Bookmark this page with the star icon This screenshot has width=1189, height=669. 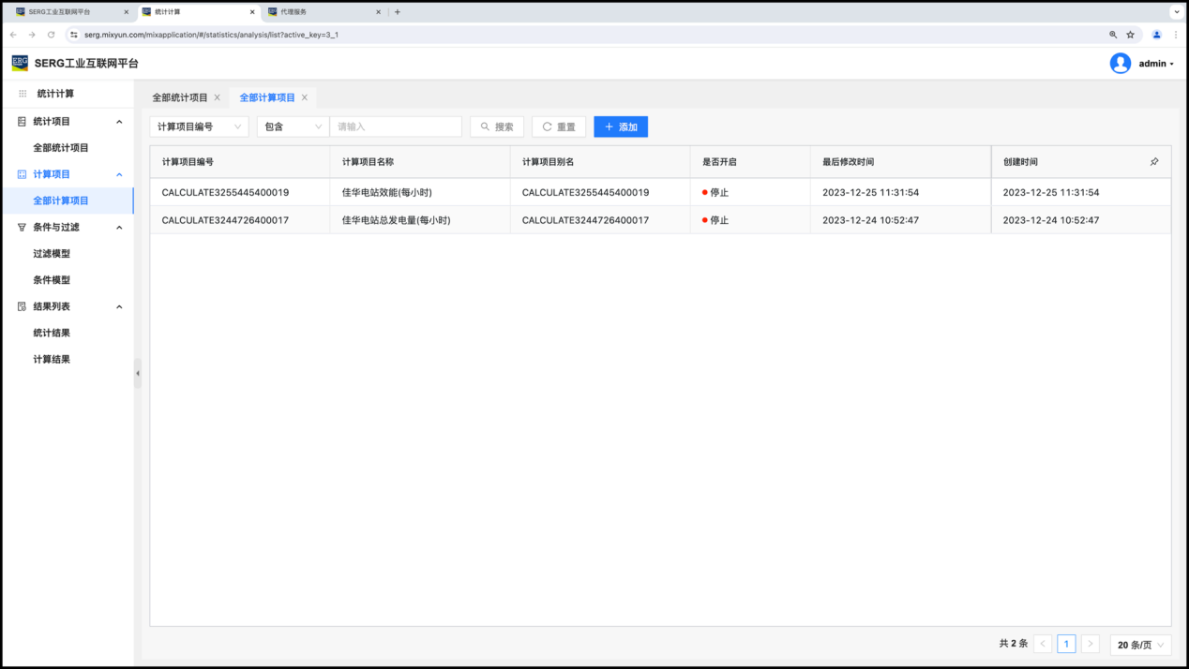point(1130,35)
